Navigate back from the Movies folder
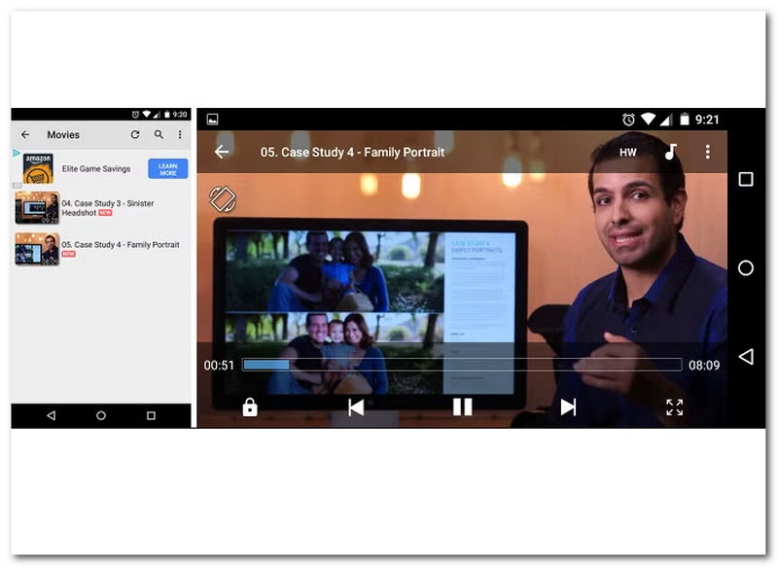The width and height of the screenshot is (778, 567). (25, 135)
